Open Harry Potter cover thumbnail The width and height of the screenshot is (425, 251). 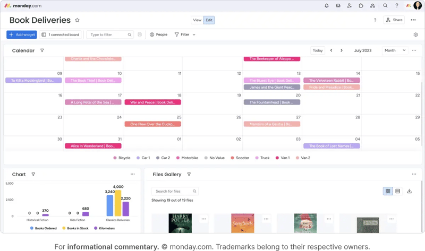coord(180,223)
